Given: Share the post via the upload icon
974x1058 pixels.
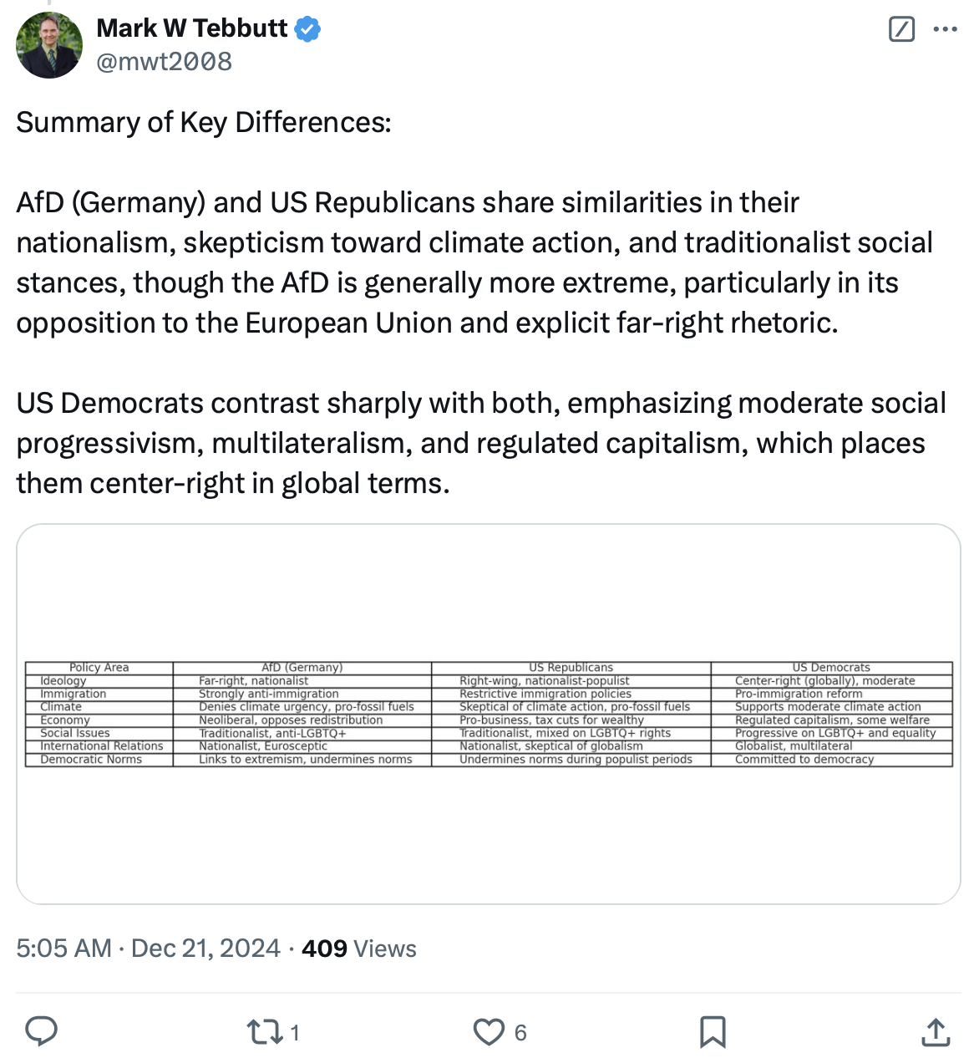Looking at the screenshot, I should (x=936, y=1032).
